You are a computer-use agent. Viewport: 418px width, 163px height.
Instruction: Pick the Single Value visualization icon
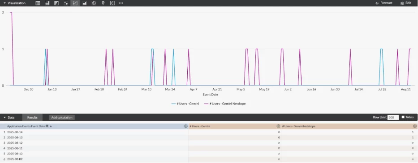pyautogui.click(x=112, y=3)
